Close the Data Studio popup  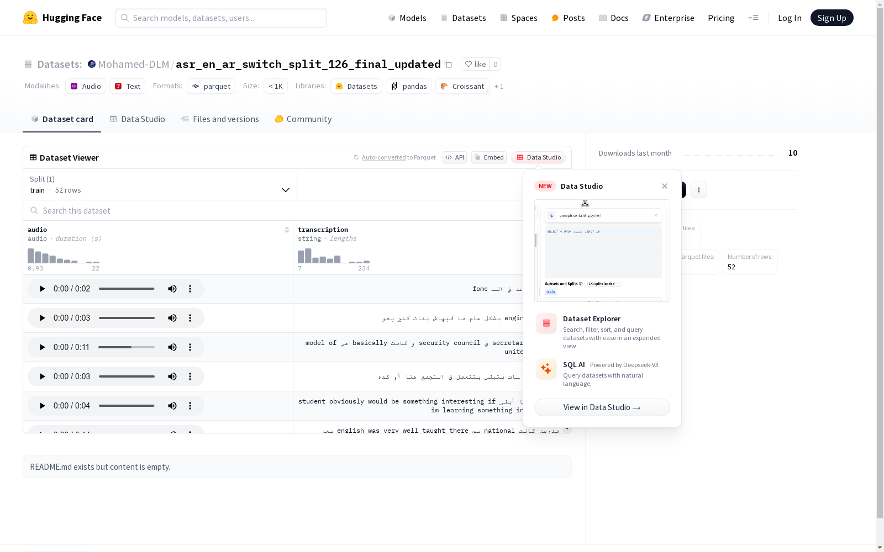(665, 186)
